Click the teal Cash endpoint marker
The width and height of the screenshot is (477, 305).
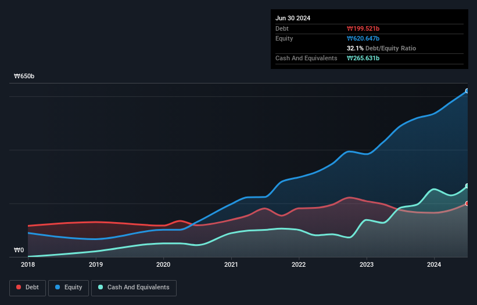pos(467,186)
